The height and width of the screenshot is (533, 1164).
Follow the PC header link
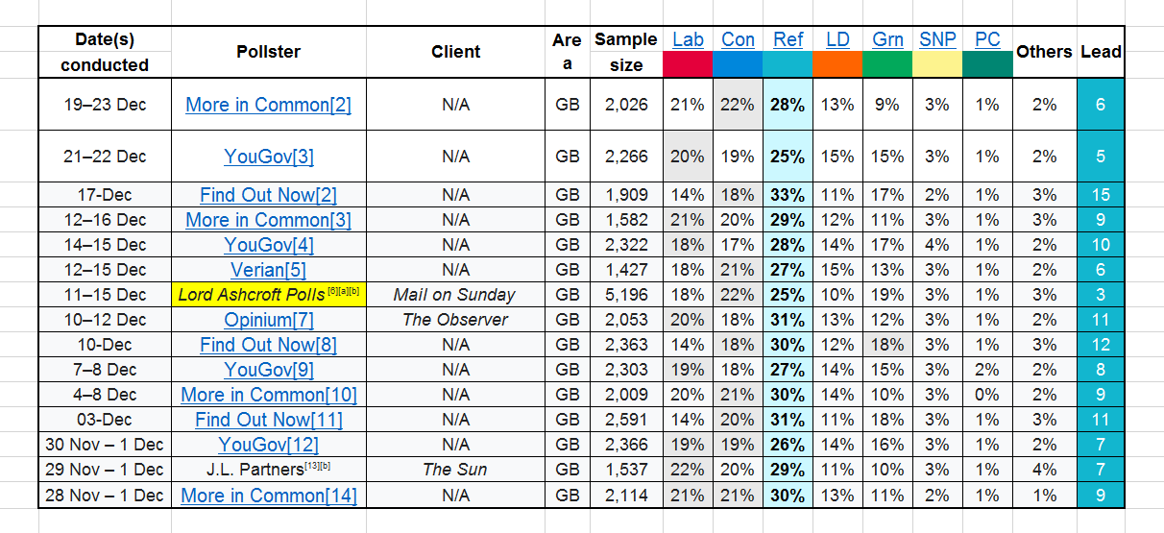pyautogui.click(x=987, y=39)
